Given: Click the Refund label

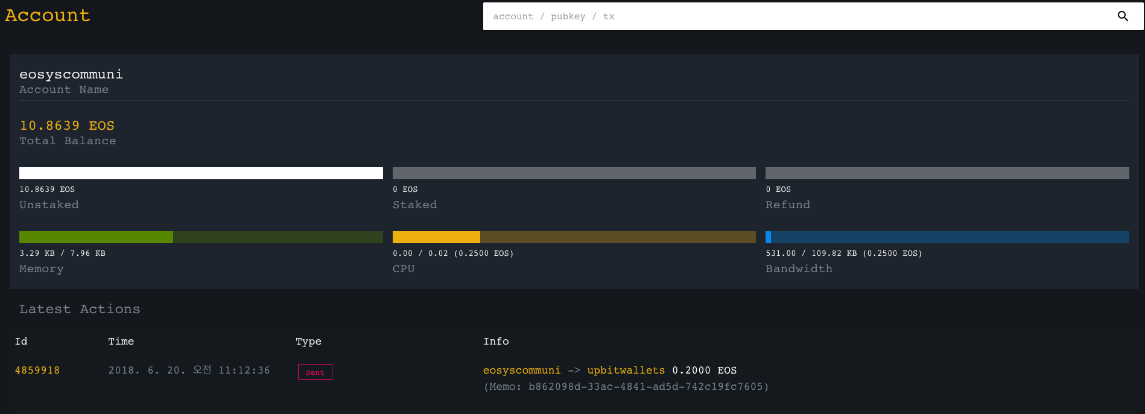Looking at the screenshot, I should coord(788,205).
